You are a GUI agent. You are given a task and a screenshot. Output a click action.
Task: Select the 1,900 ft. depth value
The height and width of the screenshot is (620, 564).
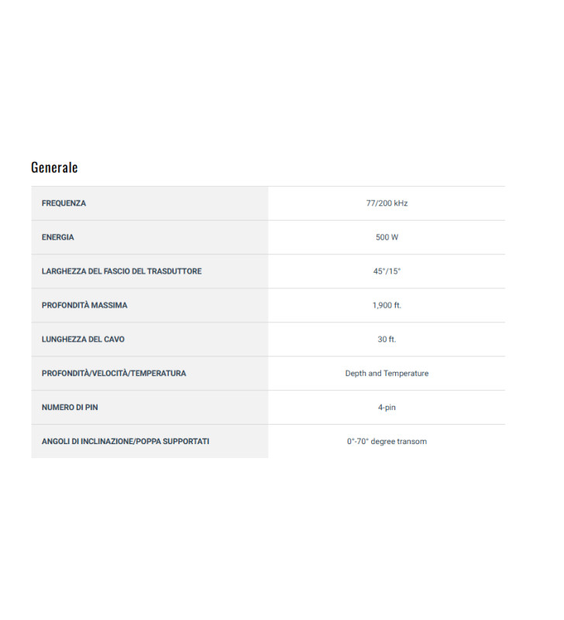coord(387,305)
